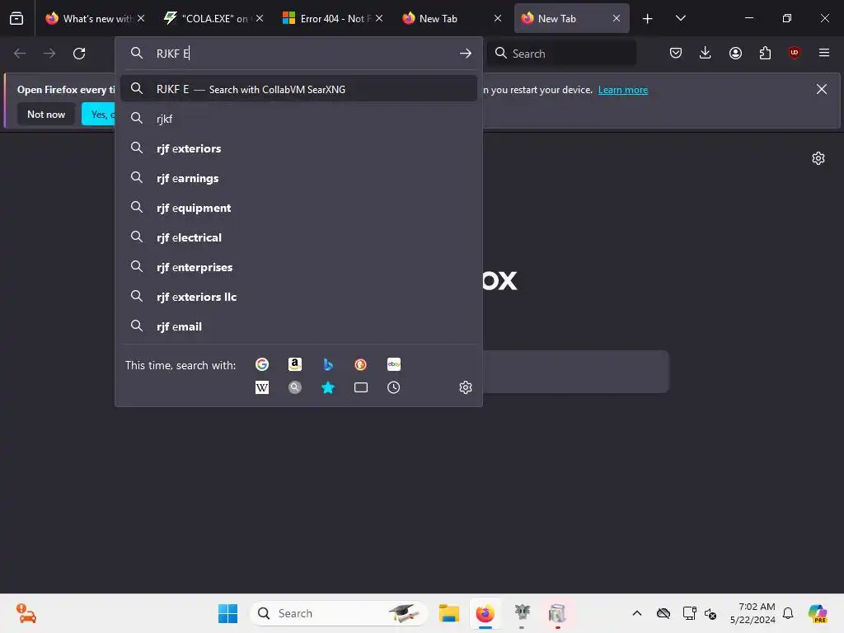Viewport: 844px width, 633px height.
Task: Search this time with Google icon
Action: tap(262, 364)
